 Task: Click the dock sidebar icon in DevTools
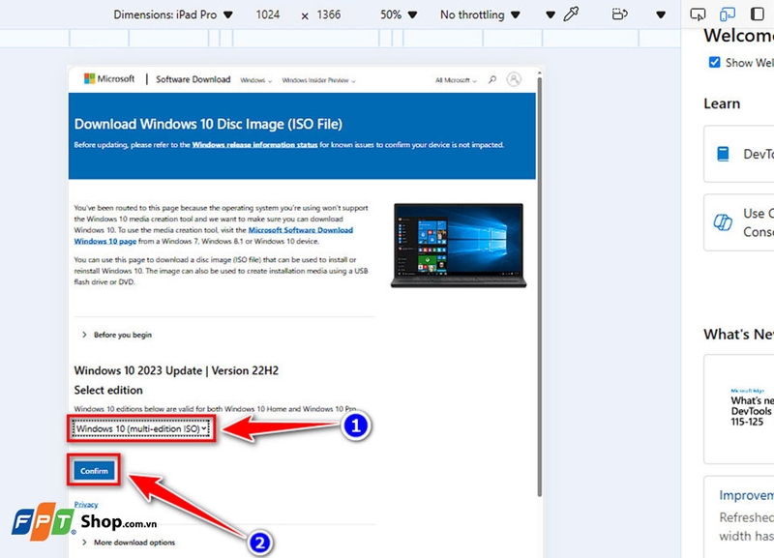pos(757,14)
